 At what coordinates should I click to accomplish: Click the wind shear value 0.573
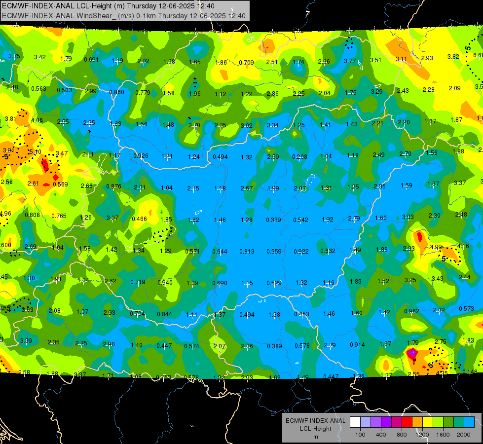click(x=466, y=309)
